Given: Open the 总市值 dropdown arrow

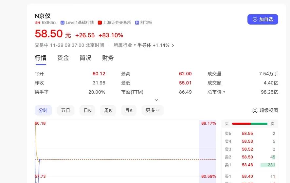Looking at the screenshot, I should [x=224, y=92].
